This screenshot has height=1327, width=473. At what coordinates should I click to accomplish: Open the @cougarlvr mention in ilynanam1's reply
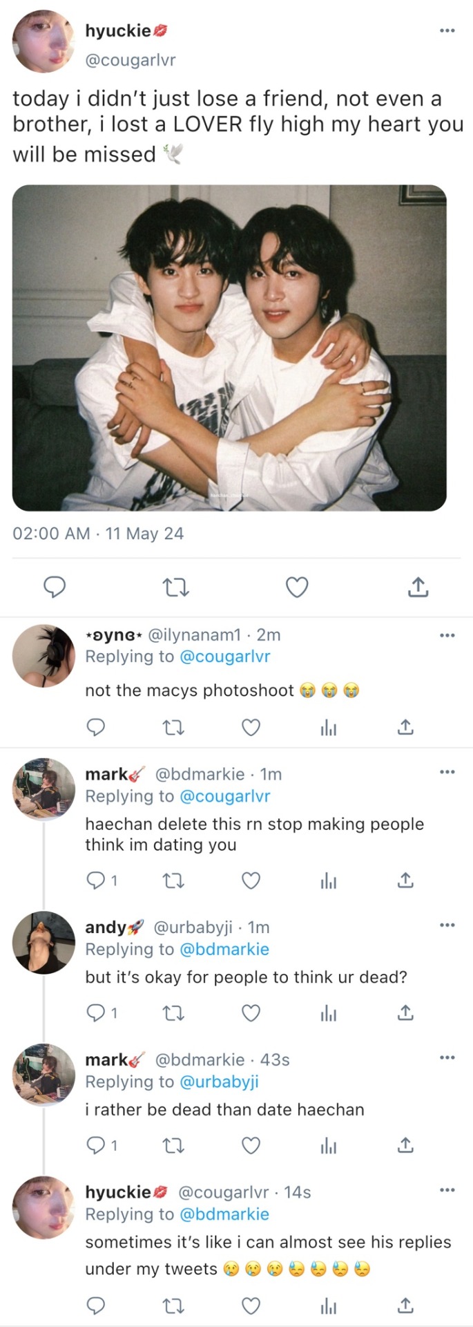click(x=224, y=657)
